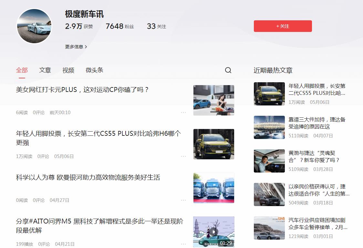Viewport: 363px width, 248px height.
Task: Click the 7648 粉丝 follower count
Action: coord(120,26)
